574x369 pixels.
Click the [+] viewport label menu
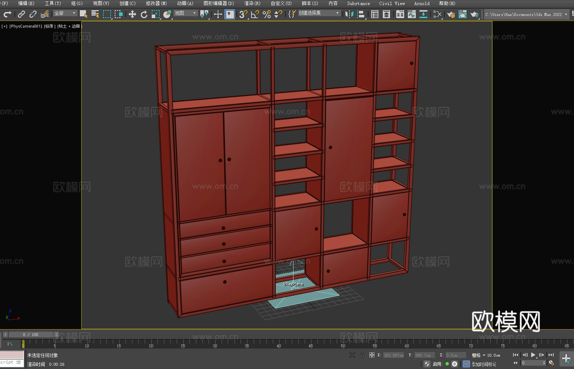click(x=4, y=26)
